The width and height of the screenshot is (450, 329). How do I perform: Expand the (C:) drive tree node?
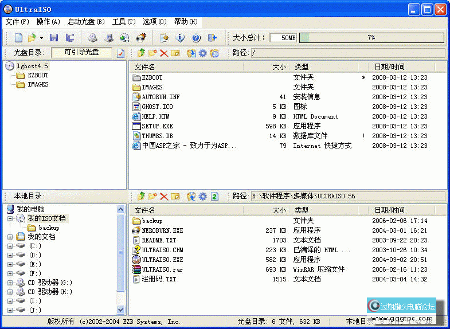tap(10, 246)
